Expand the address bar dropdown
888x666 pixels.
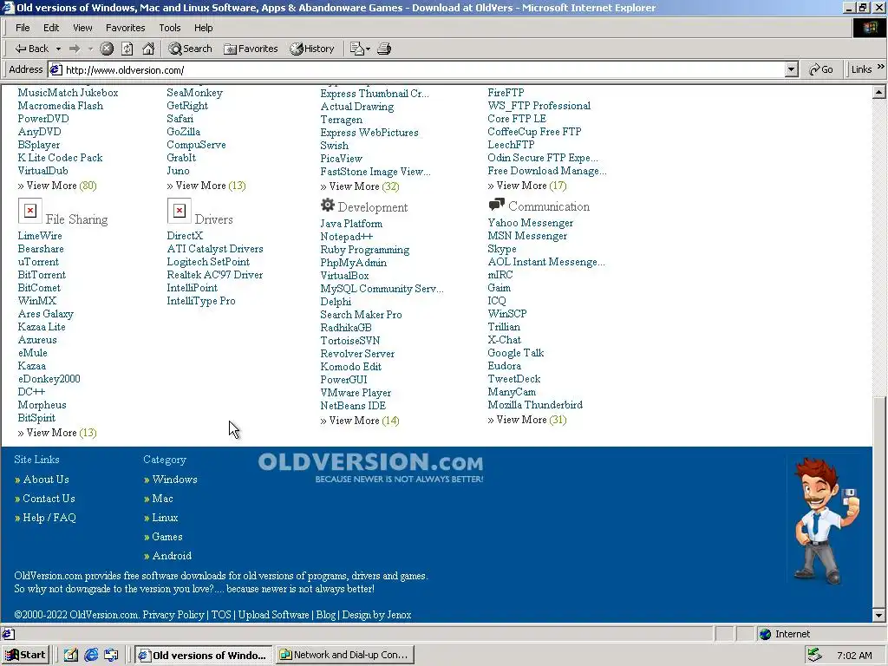pyautogui.click(x=791, y=69)
